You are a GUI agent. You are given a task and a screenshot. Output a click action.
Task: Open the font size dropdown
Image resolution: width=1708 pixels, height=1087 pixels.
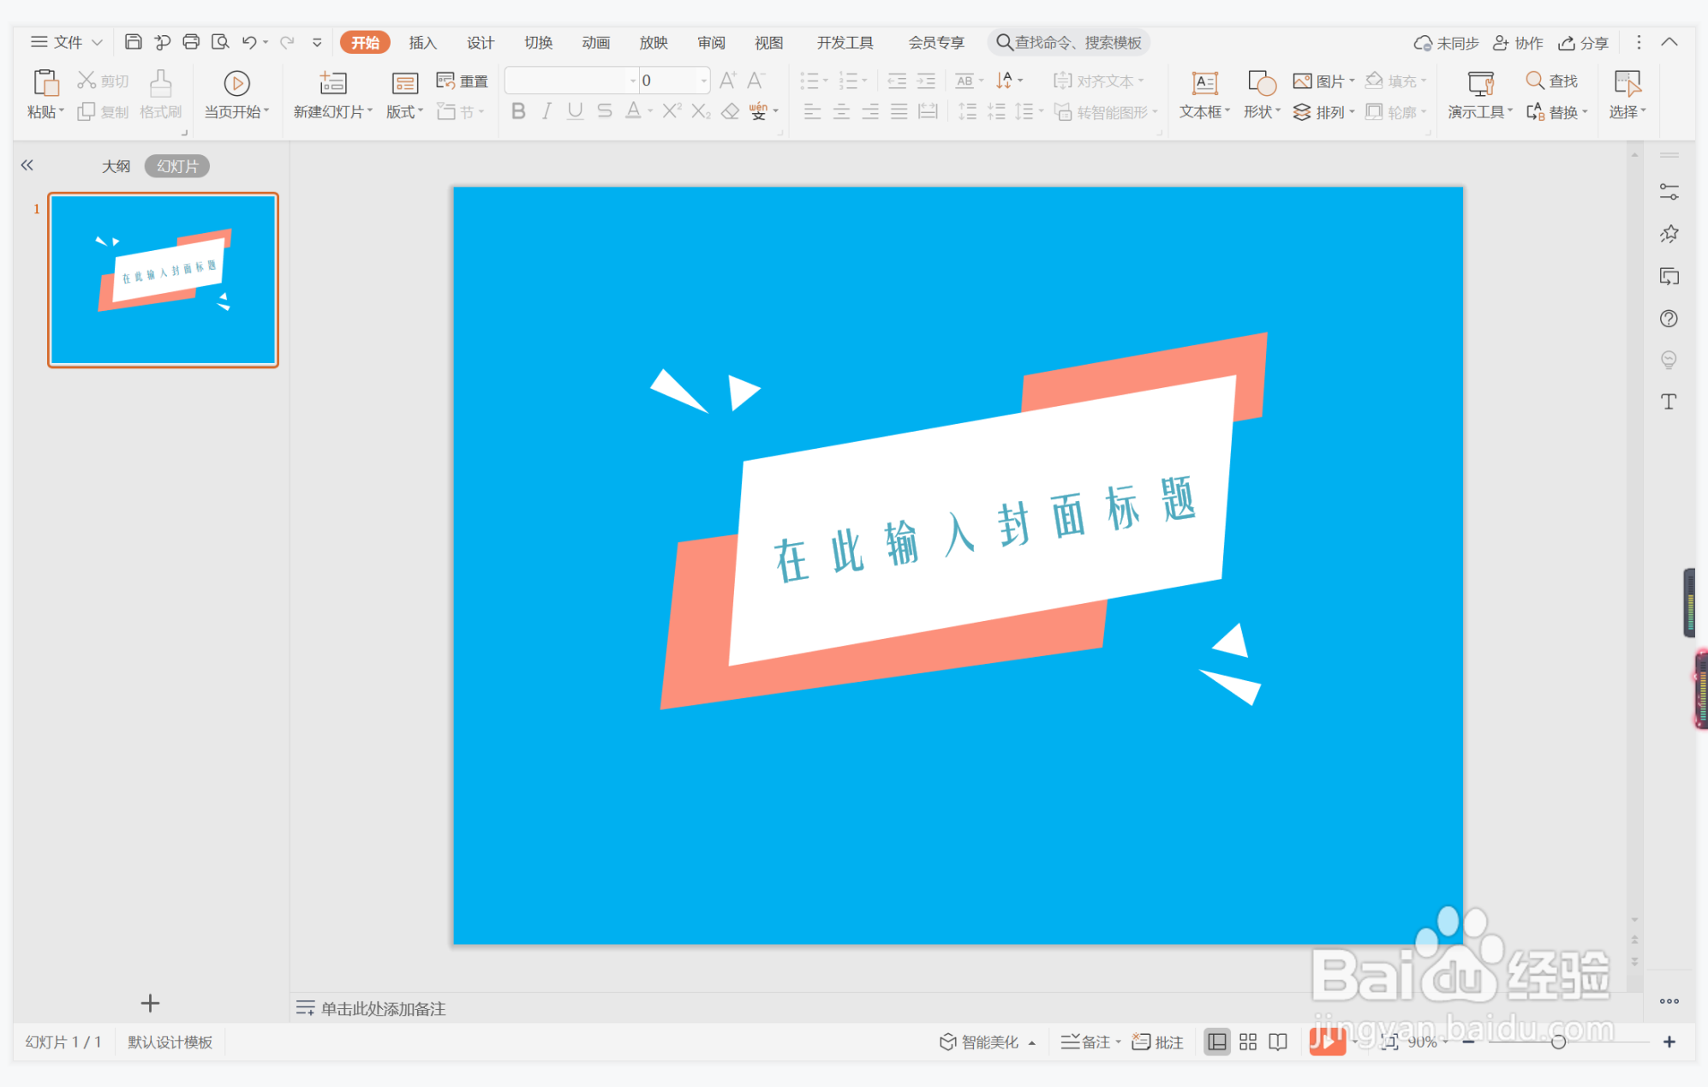702,80
